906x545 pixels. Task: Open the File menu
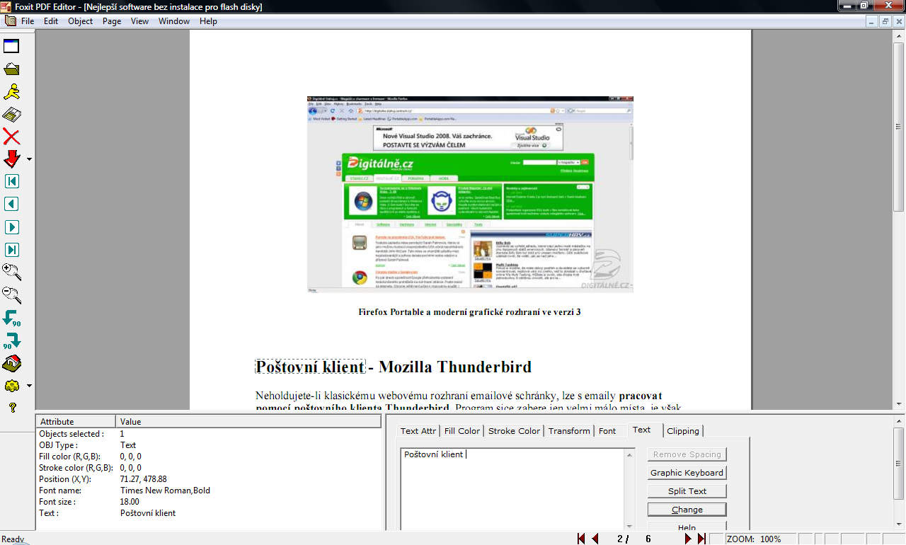pos(28,21)
